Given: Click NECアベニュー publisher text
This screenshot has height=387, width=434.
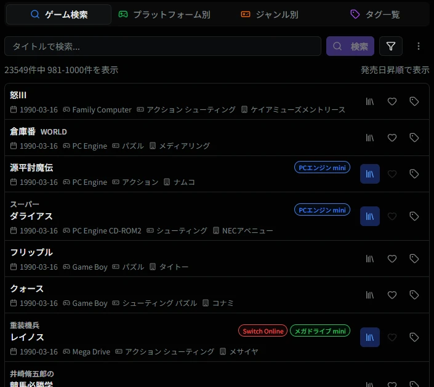Looking at the screenshot, I should (247, 230).
